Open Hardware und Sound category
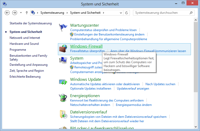 24,44
